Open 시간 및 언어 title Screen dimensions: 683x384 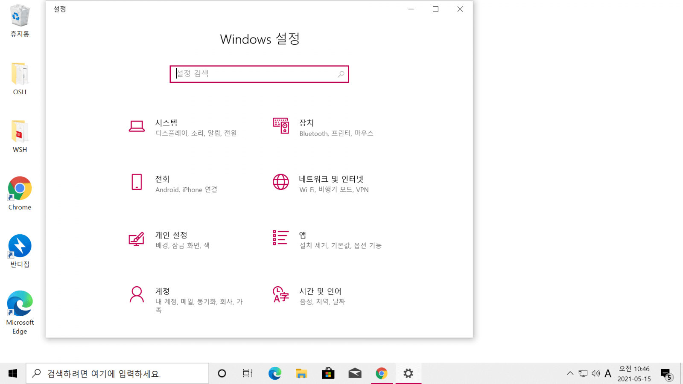point(321,291)
